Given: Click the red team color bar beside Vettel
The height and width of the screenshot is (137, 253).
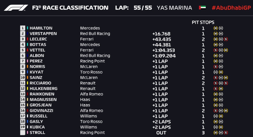Looking at the screenshot, I should pos(27,50).
